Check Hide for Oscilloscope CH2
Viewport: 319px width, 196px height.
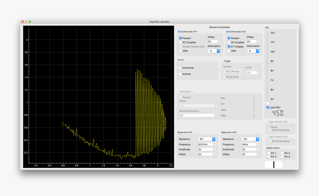pyautogui.click(x=229, y=51)
